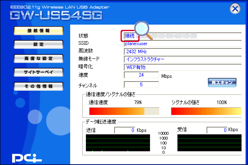Click the 暗号化 label
The height and width of the screenshot is (165, 248).
[x=85, y=67]
